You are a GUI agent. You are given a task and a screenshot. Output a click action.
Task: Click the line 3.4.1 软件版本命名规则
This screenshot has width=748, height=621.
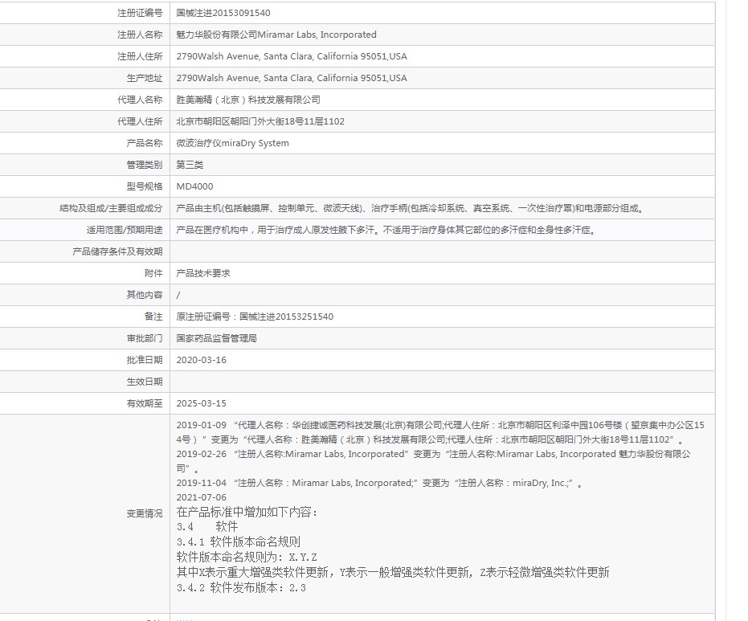click(239, 542)
